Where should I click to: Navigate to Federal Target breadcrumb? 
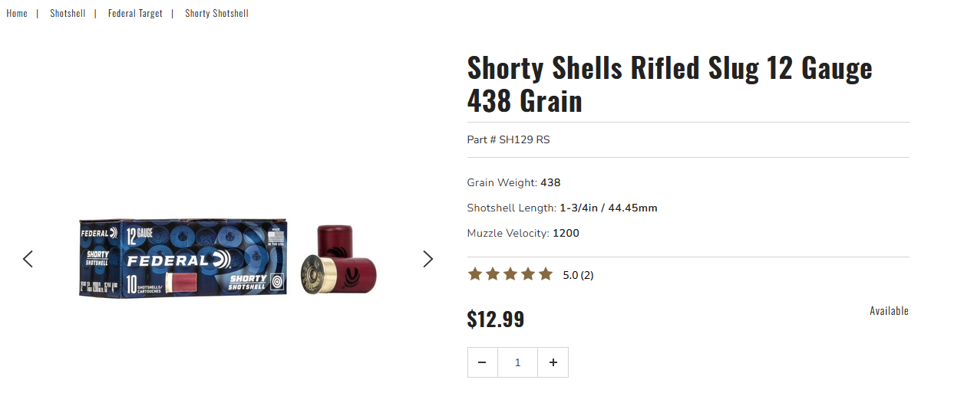click(x=135, y=13)
